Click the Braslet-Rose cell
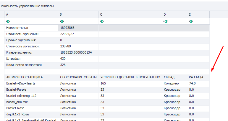This screenshot has width=228, height=121. tap(31, 108)
